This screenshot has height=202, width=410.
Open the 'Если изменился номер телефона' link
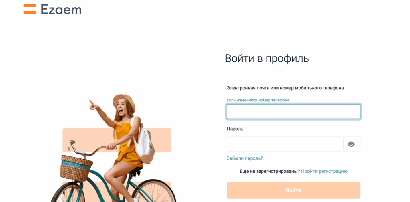258,100
